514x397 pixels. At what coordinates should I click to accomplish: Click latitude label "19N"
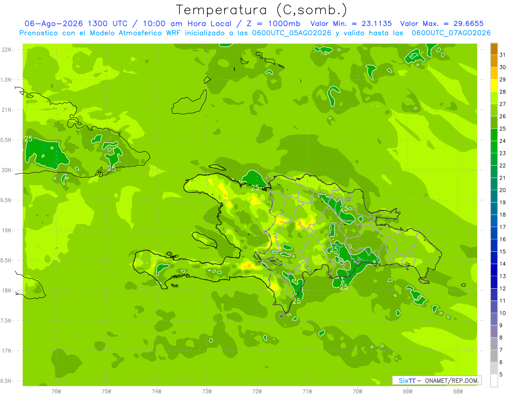[7, 230]
